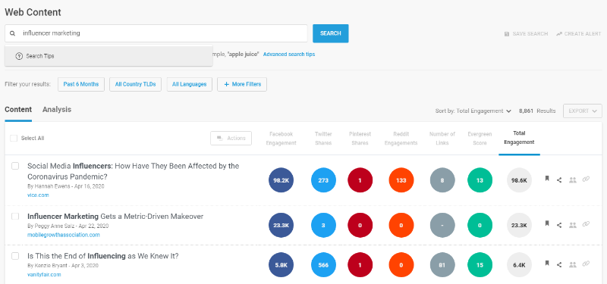Click the 98.6K total engagement bubble
The height and width of the screenshot is (284, 607).
point(519,180)
